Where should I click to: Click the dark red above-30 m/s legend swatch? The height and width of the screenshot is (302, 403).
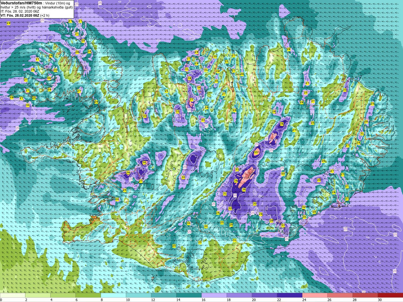click(390, 295)
